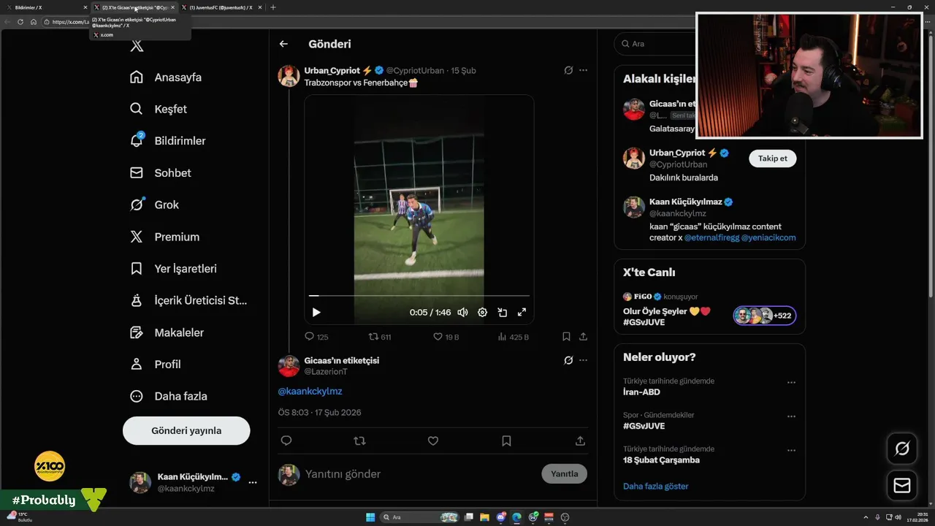Open Sohbet messages in the sidebar
The image size is (935, 526).
(x=160, y=173)
